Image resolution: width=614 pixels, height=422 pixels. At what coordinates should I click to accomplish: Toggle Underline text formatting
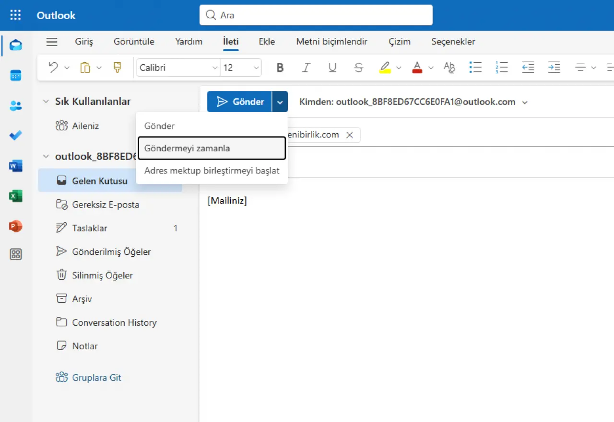332,68
